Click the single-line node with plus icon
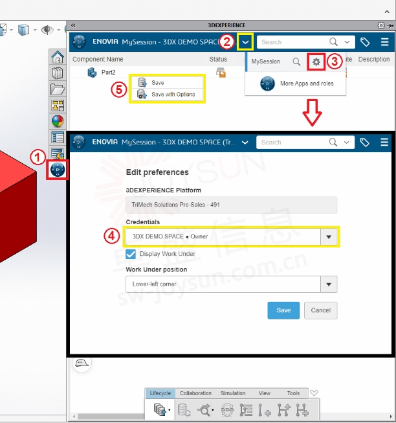Screen dimensions: 396x423 click(x=264, y=410)
